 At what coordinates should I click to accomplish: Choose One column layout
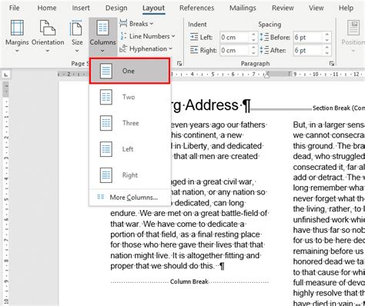point(129,71)
